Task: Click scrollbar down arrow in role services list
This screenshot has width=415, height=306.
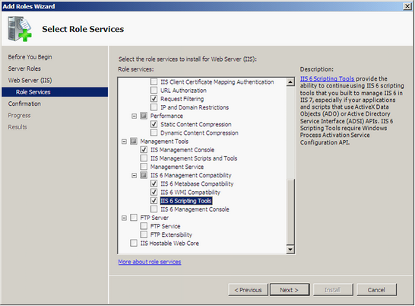Action: (290, 249)
